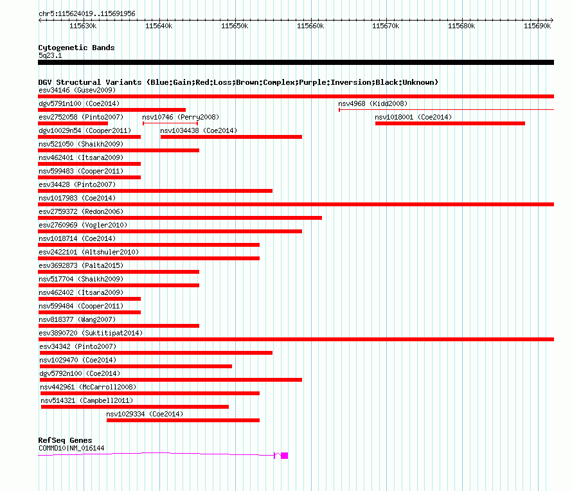
Task: Click the COMMD10|NM_016144 gene label
Action: click(71, 448)
